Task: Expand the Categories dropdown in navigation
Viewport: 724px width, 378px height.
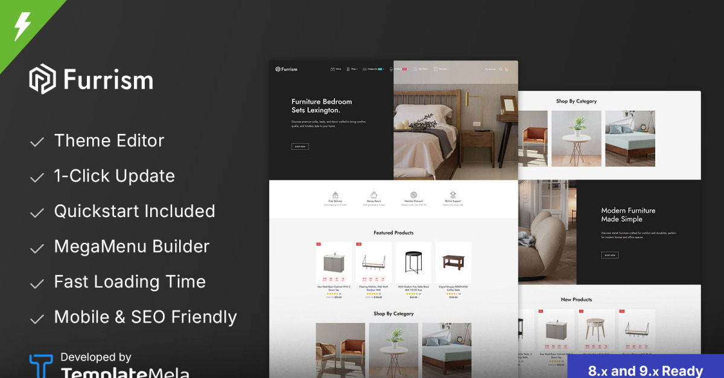Action: coord(373,69)
